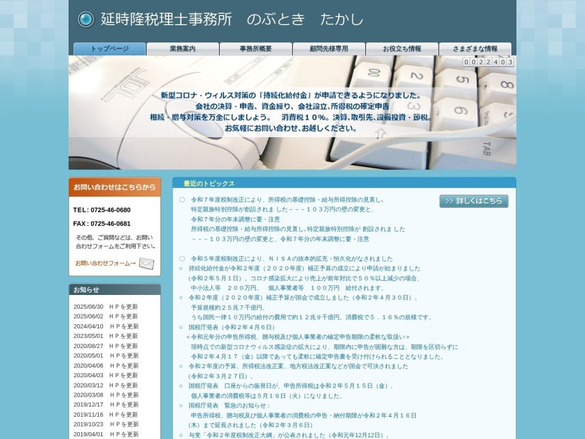Click the 令和５年度税制改正 ＮＩＳＡ topic line
Image resolution: width=585 pixels, height=439 pixels.
coord(292,259)
